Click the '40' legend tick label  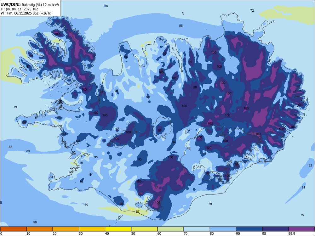(107, 233)
